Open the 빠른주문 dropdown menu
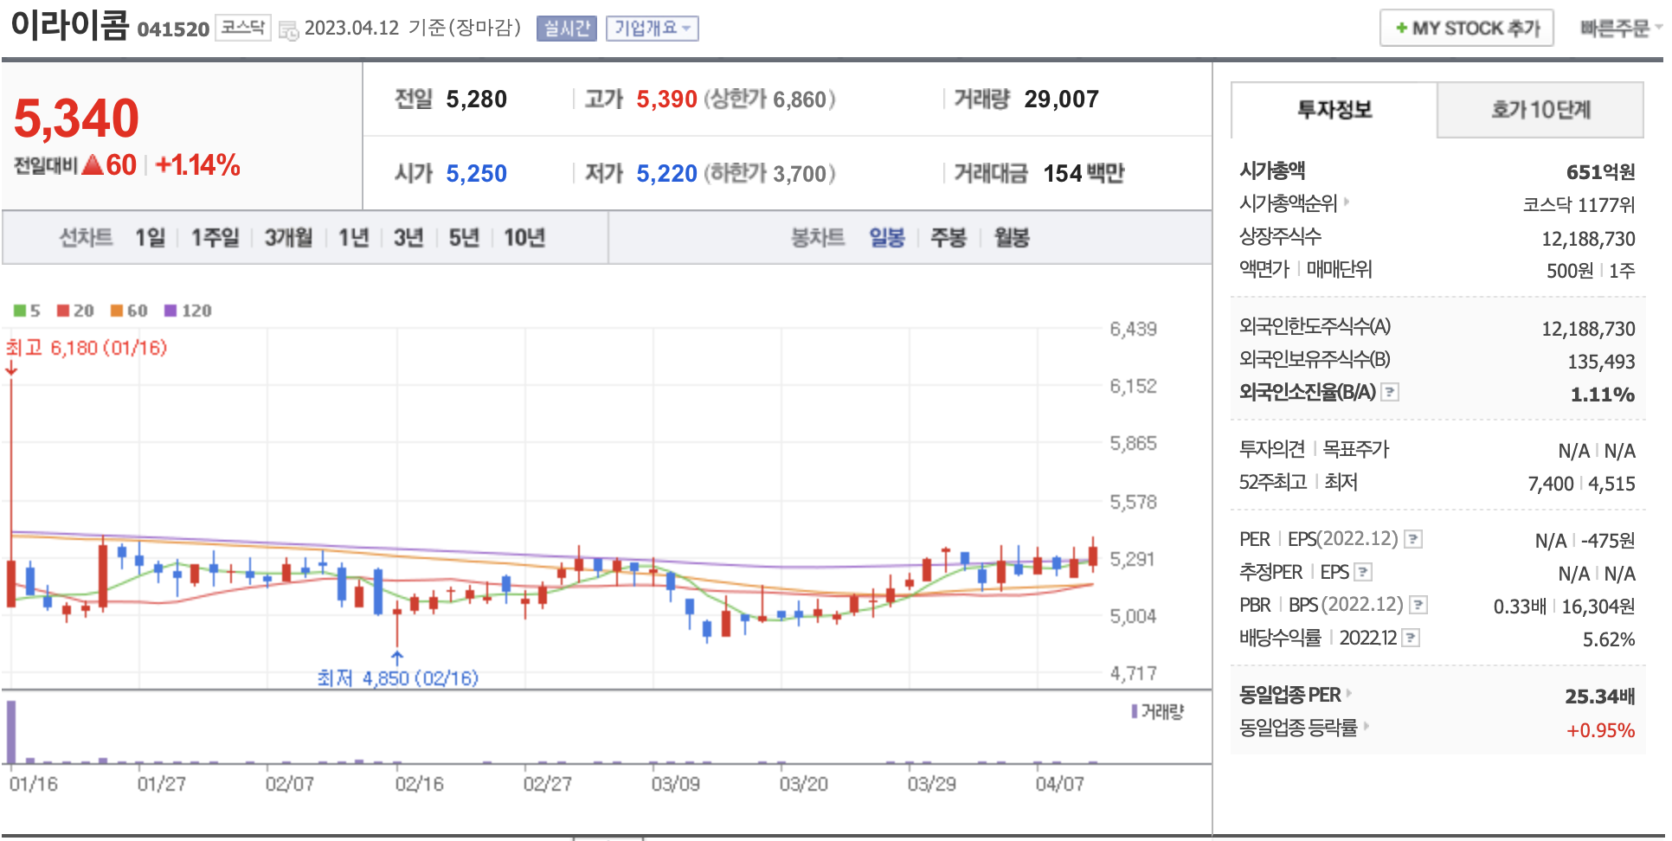The width and height of the screenshot is (1672, 841). (x=1619, y=29)
